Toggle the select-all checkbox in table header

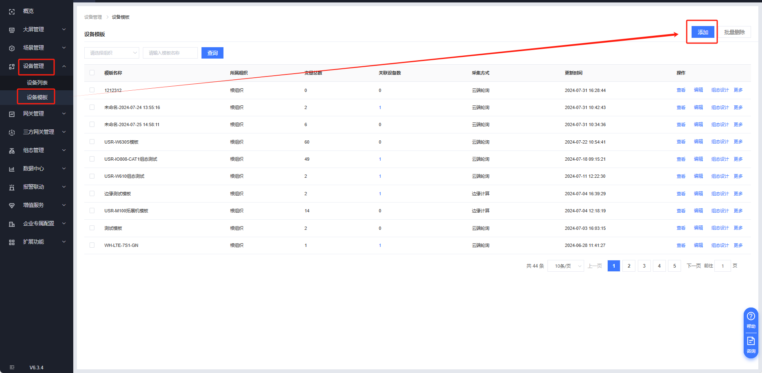tap(92, 73)
